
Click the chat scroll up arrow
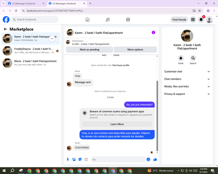157,56
